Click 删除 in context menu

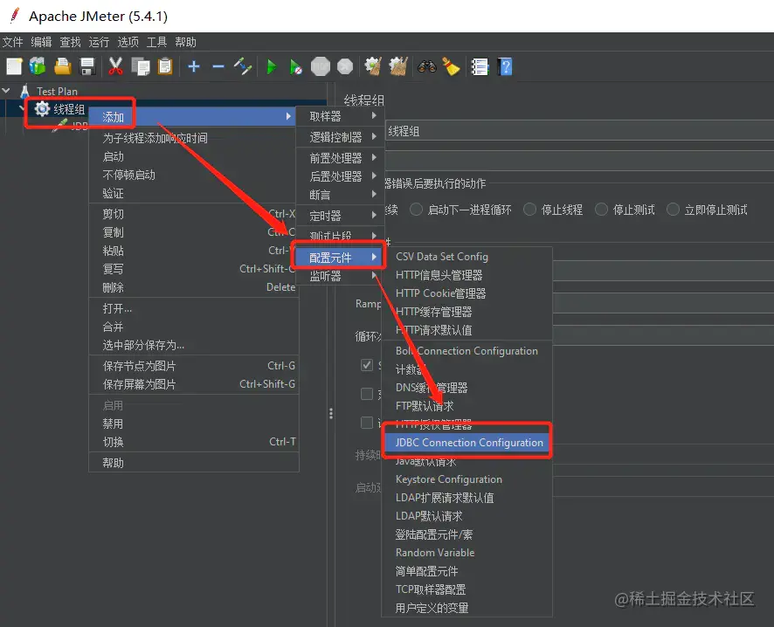pos(194,287)
